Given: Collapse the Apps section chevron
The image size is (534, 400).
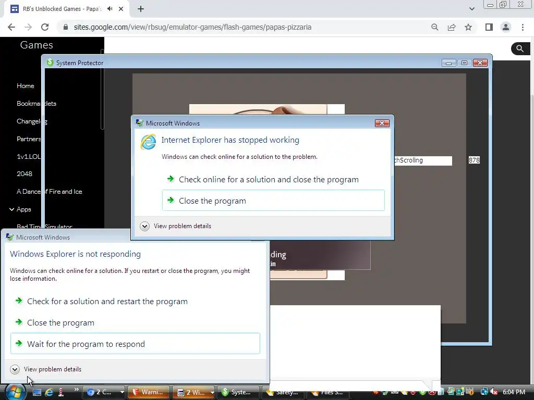Looking at the screenshot, I should [x=11, y=209].
